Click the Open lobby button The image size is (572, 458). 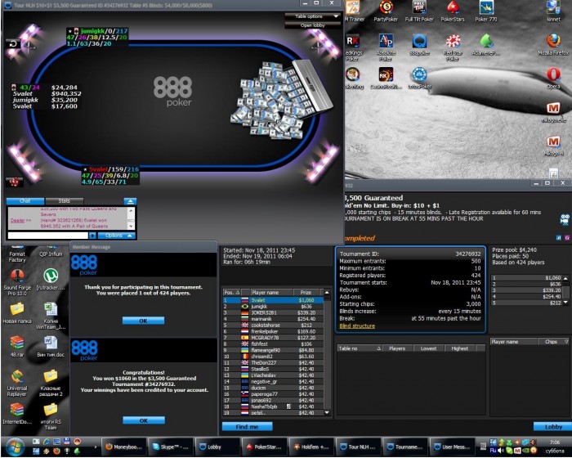pos(313,25)
